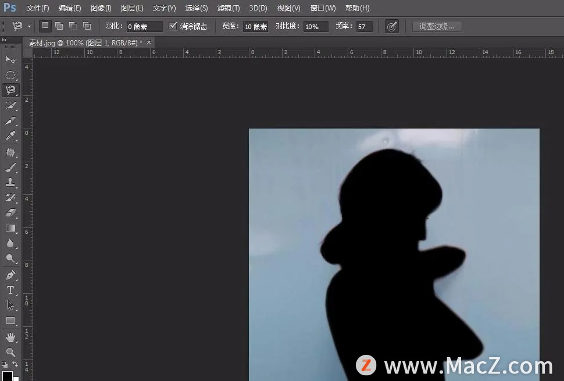Viewport: 564px width, 381px height.
Task: Open the 滤镜(T) menu
Action: click(x=228, y=8)
